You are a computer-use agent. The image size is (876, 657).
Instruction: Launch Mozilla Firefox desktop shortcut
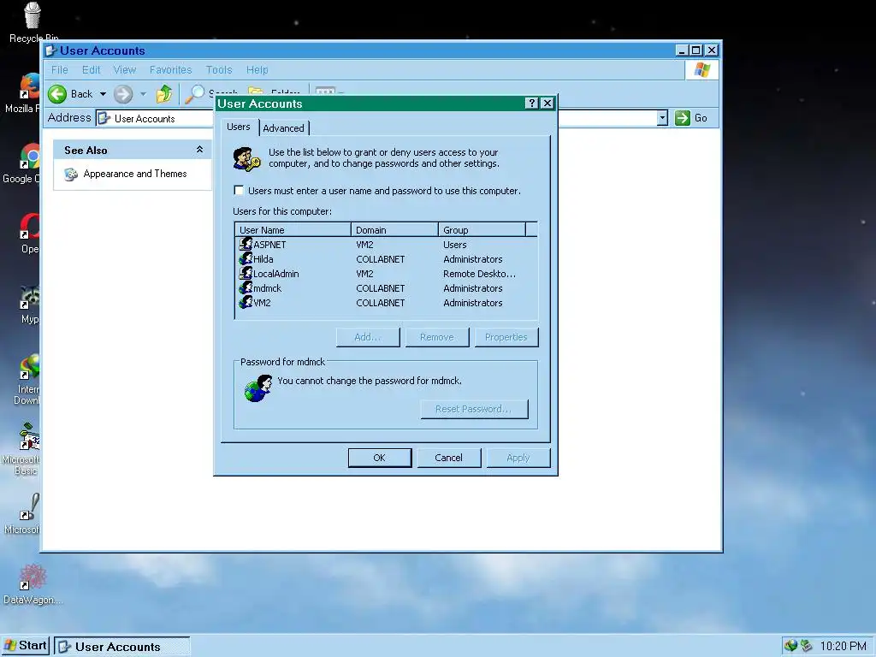click(x=30, y=86)
